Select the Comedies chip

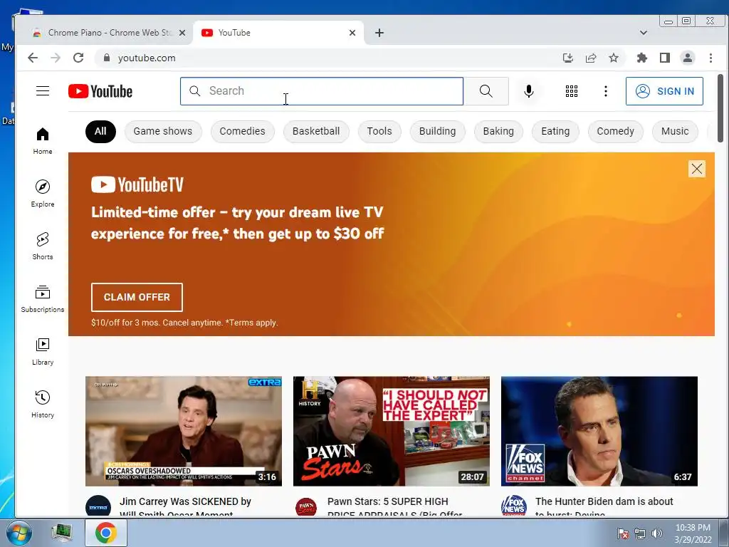click(x=242, y=132)
